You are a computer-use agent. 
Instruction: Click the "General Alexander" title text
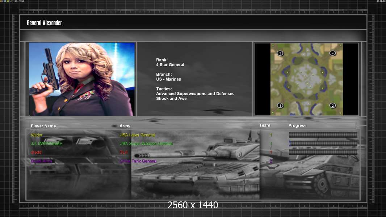tap(44, 23)
